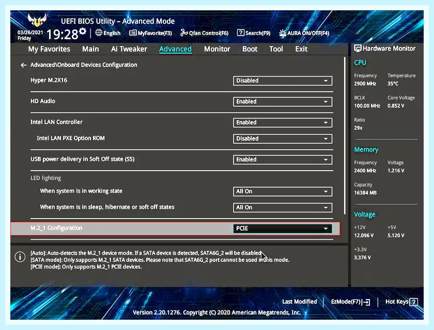The height and width of the screenshot is (330, 434).
Task: Click the ASUS TUF logo
Action: (37, 20)
